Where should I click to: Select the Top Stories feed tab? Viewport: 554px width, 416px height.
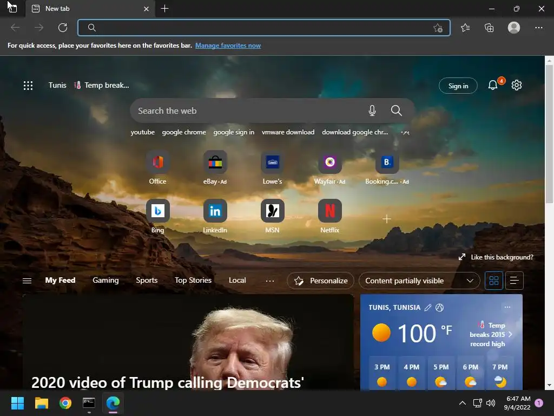[x=193, y=280]
